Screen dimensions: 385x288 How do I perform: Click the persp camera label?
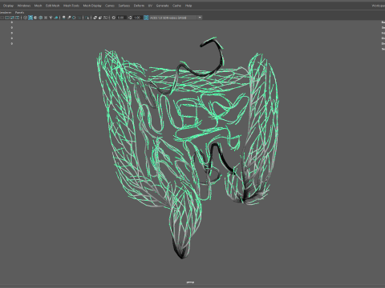190,282
